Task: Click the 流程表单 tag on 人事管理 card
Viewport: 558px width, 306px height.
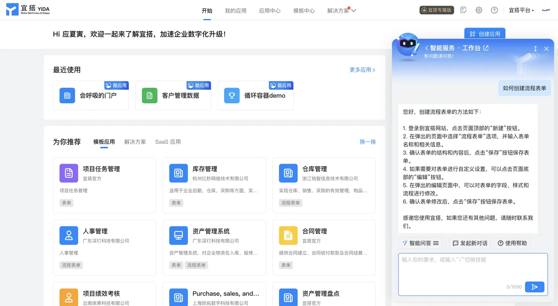Action: 71,265
